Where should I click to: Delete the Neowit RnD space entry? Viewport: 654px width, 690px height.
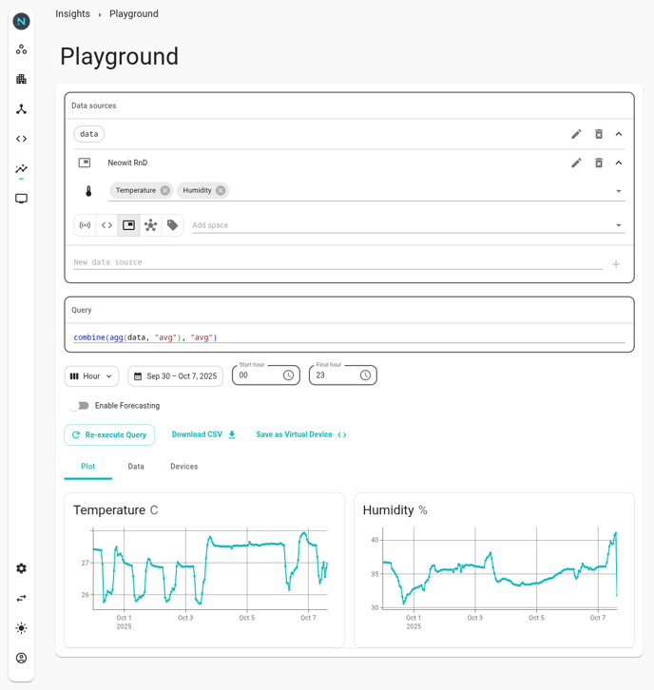click(x=599, y=163)
